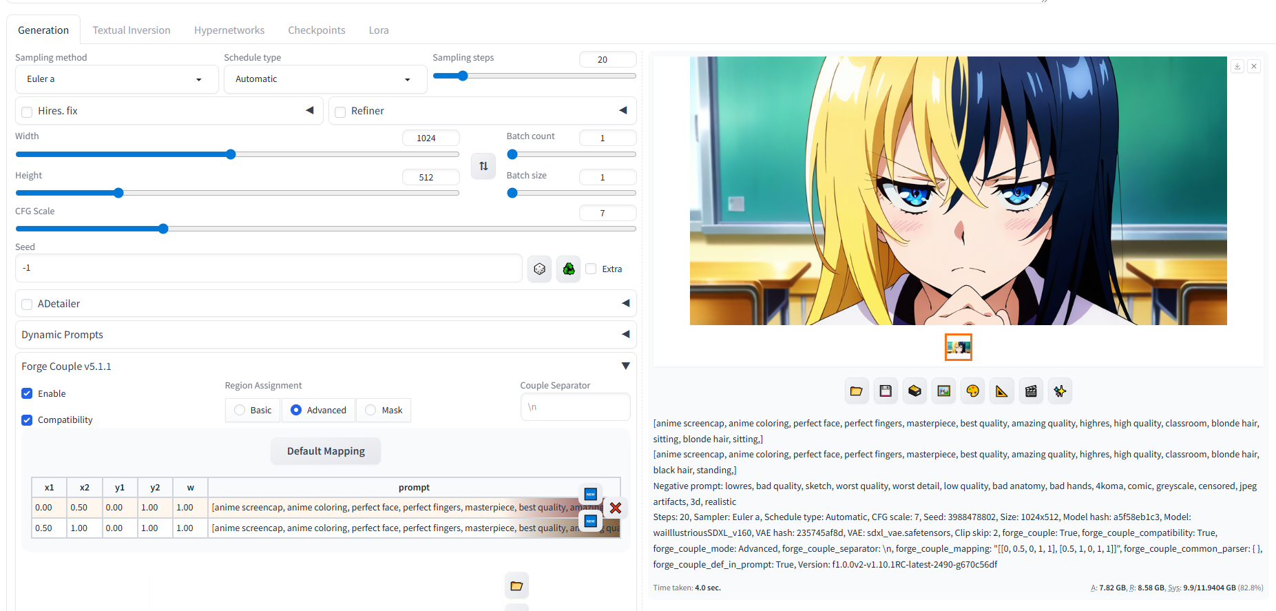Click the x2 cell 0.50 in the first mapping row
The image size is (1276, 611).
coord(84,508)
